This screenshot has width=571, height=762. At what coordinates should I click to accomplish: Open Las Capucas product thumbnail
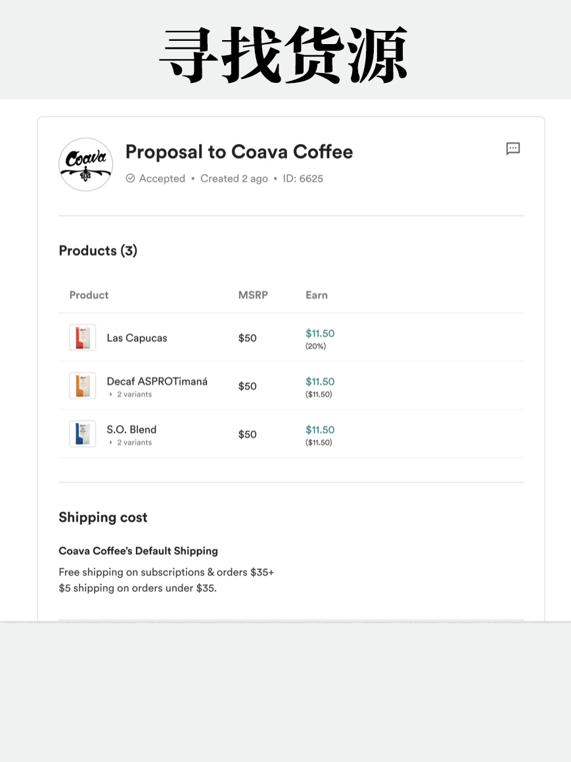(x=83, y=338)
